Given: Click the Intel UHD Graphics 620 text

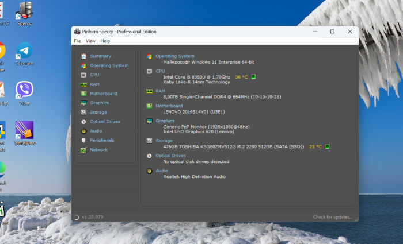Looking at the screenshot, I should click(199, 131).
